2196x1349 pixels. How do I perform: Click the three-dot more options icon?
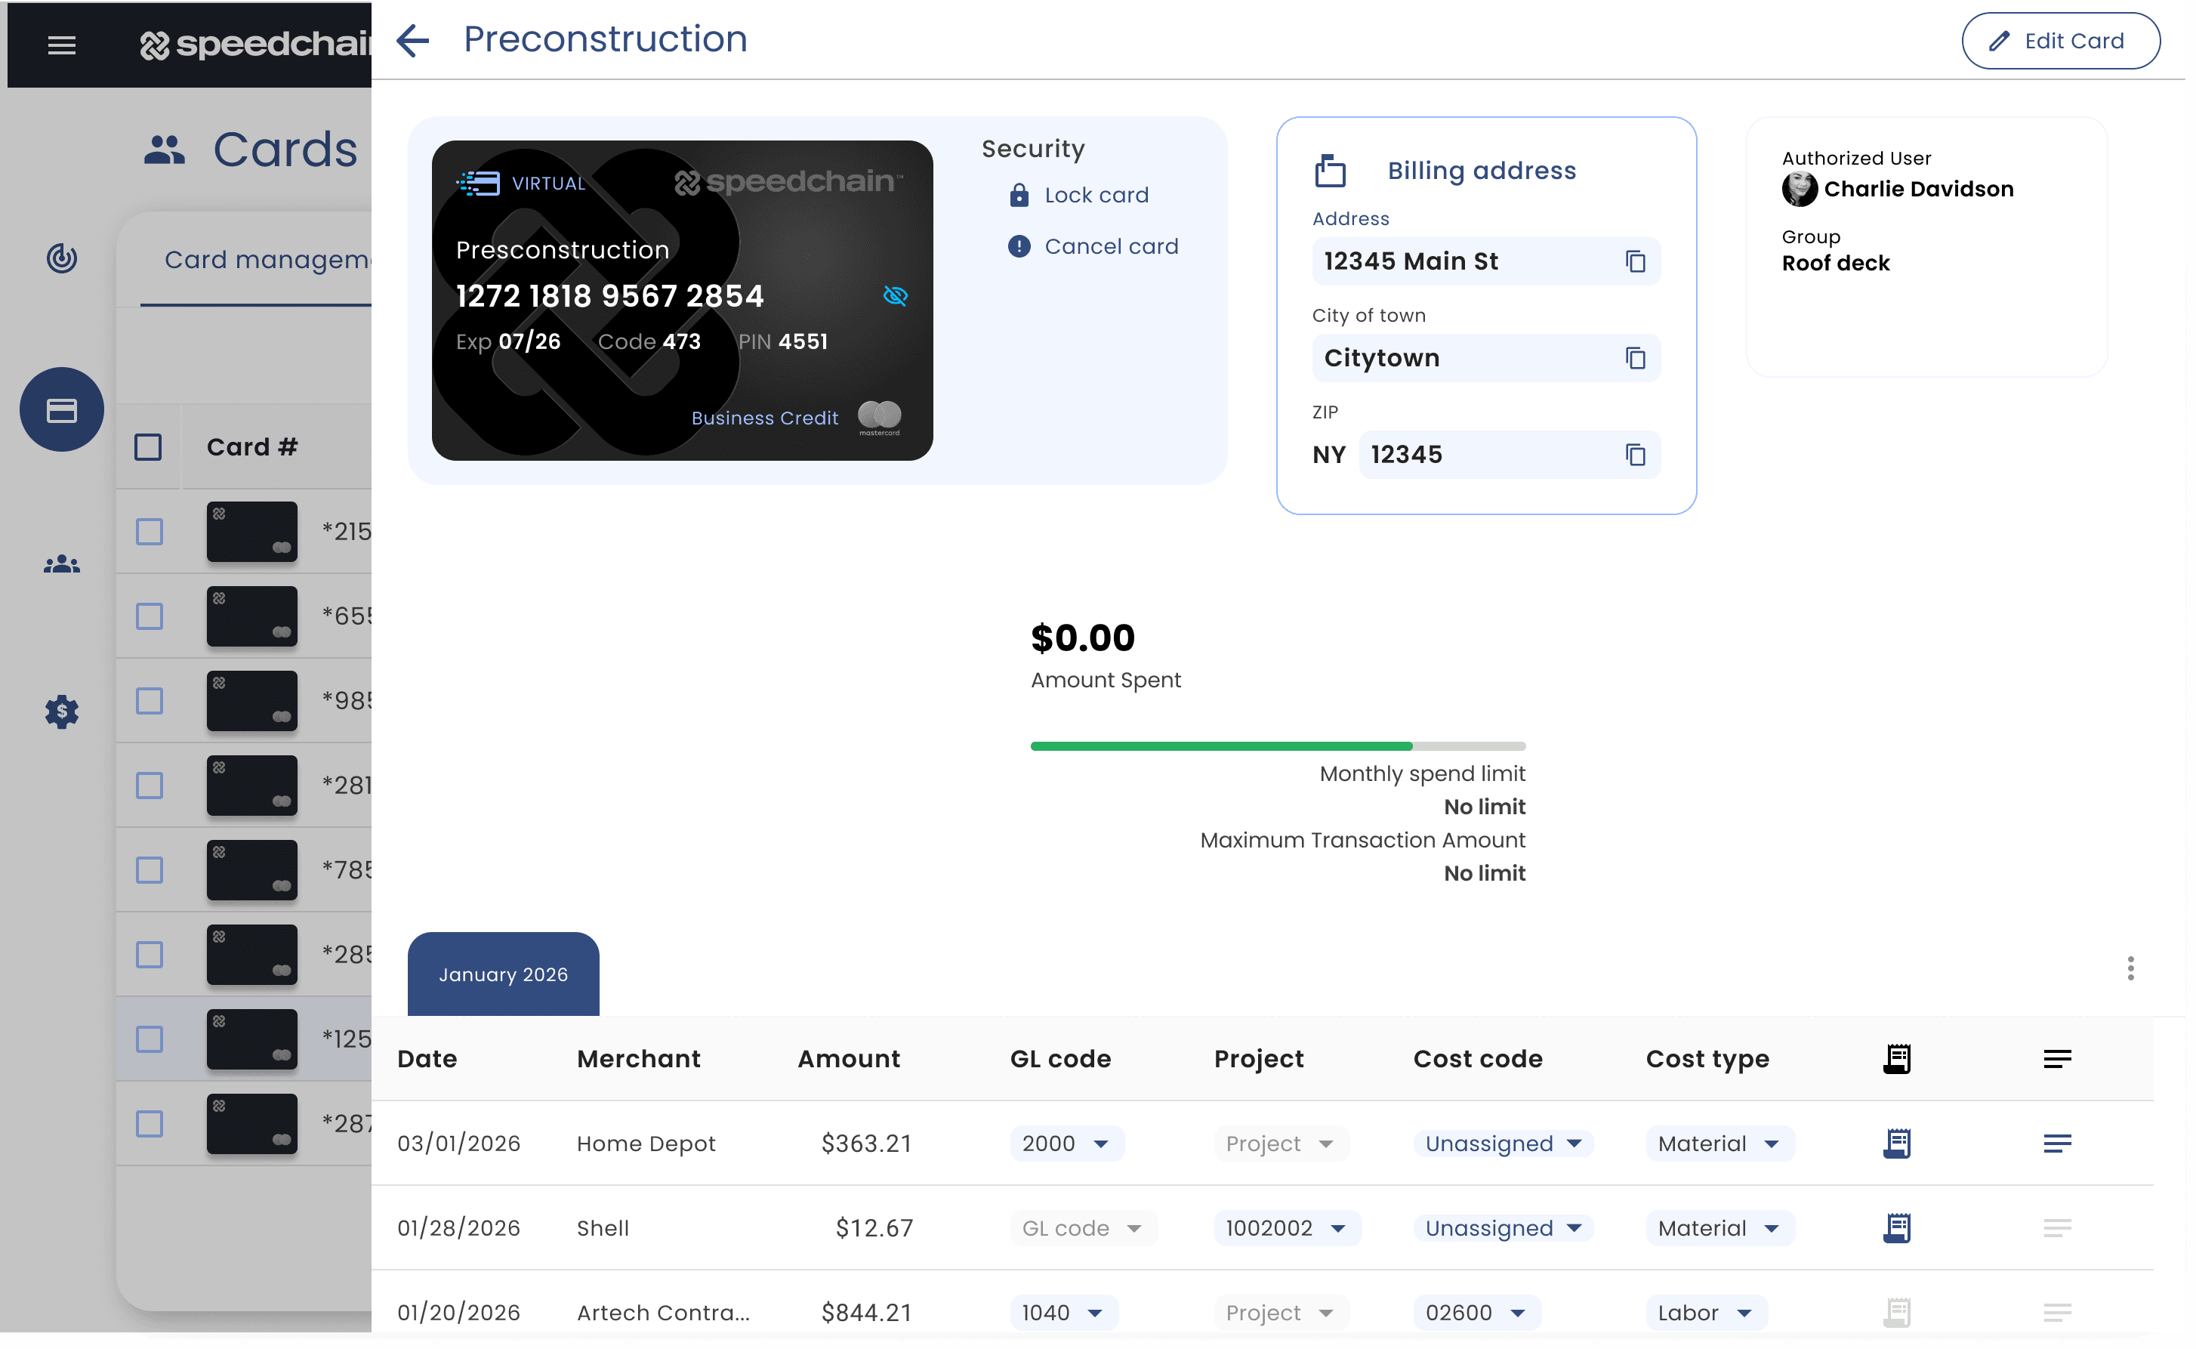click(2130, 968)
